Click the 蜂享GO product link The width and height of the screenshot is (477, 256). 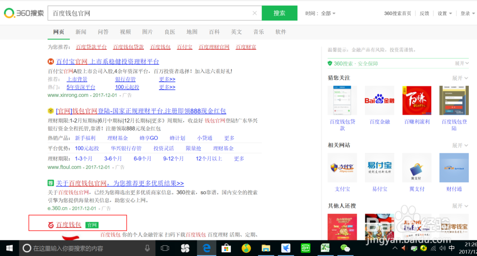coord(149,138)
